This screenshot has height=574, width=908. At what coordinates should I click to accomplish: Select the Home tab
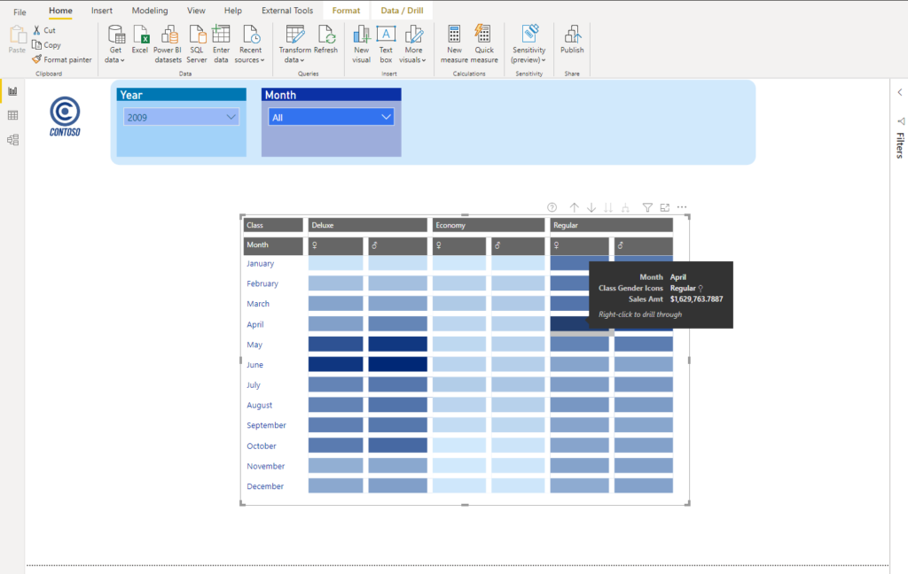(x=60, y=11)
